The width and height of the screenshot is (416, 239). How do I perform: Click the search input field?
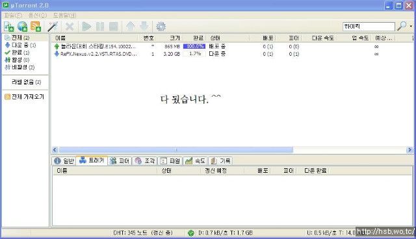(x=369, y=26)
